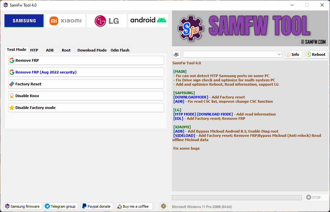
Task: Click Disable Knox
Action: tap(86, 96)
